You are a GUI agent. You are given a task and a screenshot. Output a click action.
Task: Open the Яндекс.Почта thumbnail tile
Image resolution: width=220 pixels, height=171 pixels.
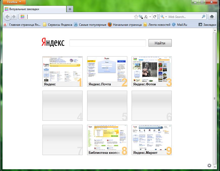tap(107, 71)
